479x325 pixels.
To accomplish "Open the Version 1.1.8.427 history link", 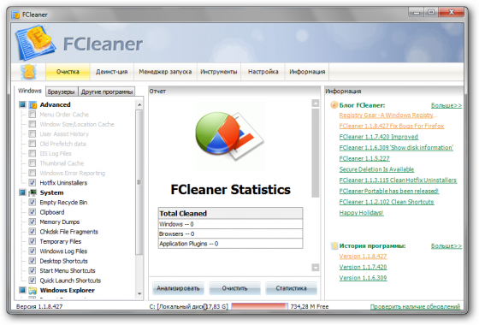I will (x=363, y=257).
